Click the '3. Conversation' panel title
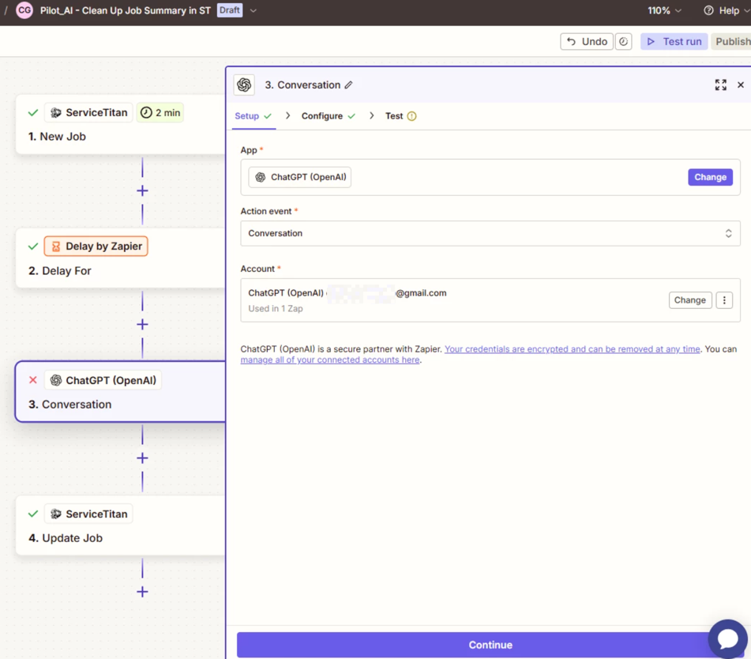Viewport: 751px width, 659px height. tap(302, 85)
